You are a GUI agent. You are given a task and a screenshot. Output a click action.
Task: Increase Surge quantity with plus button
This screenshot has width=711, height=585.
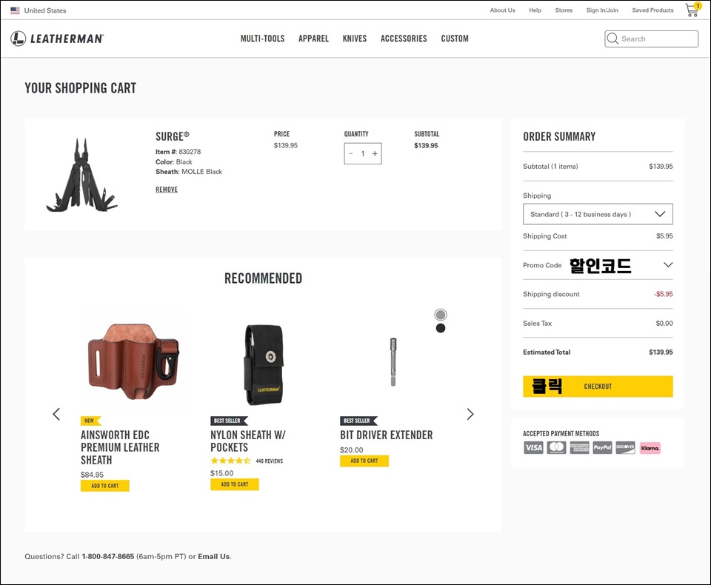(x=375, y=154)
